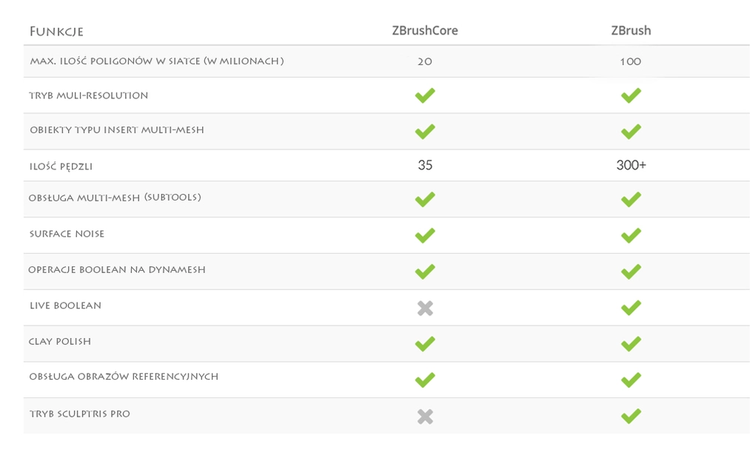Click the 'Clay Polish' row label
The width and height of the screenshot is (750, 461).
(60, 342)
